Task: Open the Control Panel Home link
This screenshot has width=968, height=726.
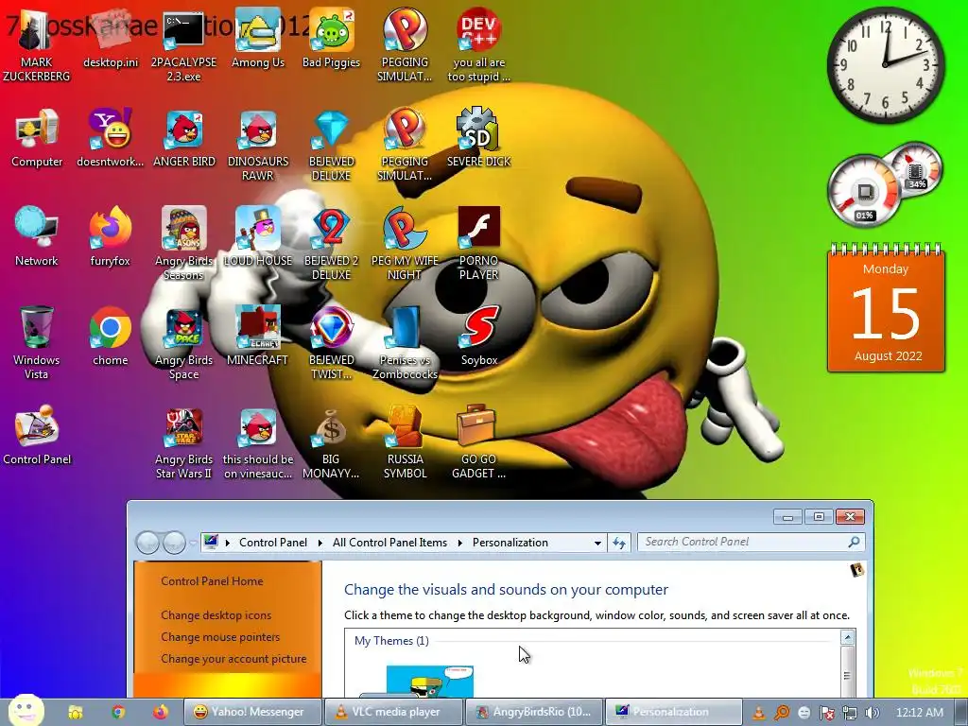Action: [212, 581]
